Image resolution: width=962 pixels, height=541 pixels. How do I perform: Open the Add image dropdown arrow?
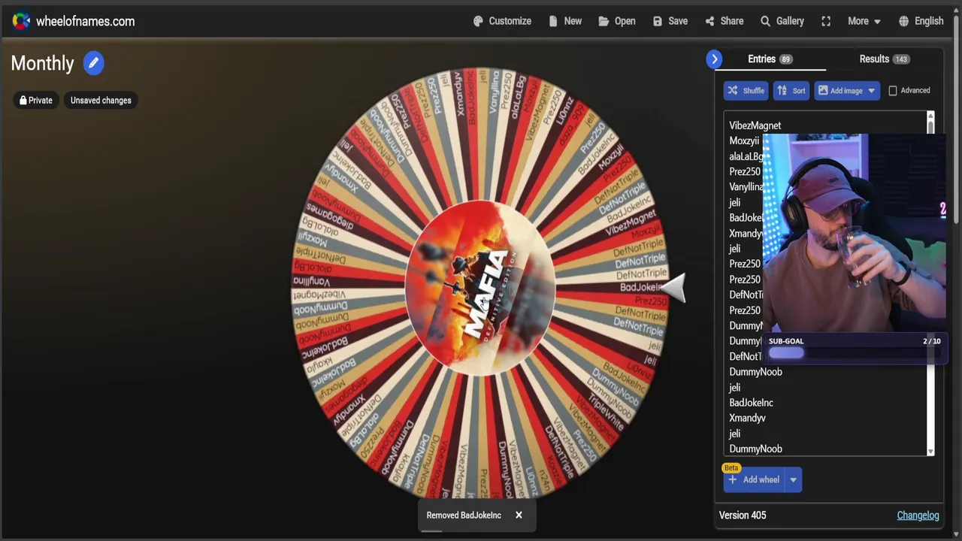872,90
